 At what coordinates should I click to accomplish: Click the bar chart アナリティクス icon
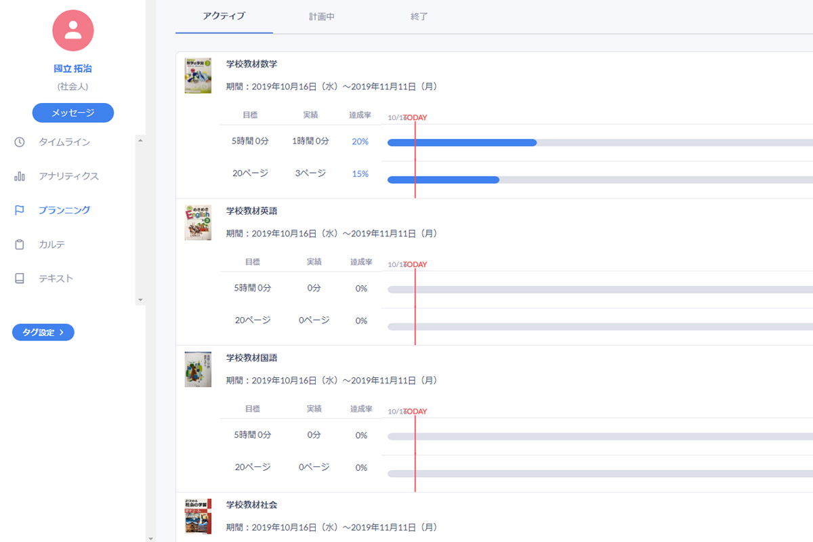(x=20, y=176)
